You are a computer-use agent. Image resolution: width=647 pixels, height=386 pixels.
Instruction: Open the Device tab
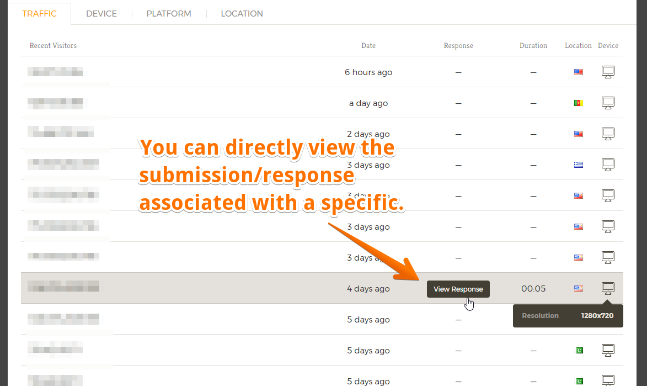click(x=101, y=14)
